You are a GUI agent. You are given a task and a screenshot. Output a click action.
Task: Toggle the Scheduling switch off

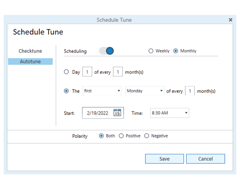tap(106, 51)
